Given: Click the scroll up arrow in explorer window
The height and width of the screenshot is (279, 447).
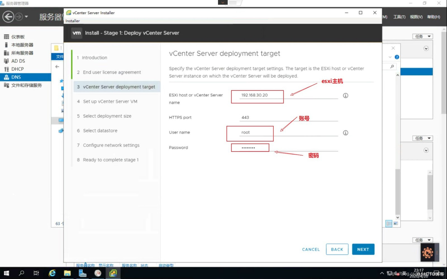Looking at the screenshot, I should [x=398, y=75].
